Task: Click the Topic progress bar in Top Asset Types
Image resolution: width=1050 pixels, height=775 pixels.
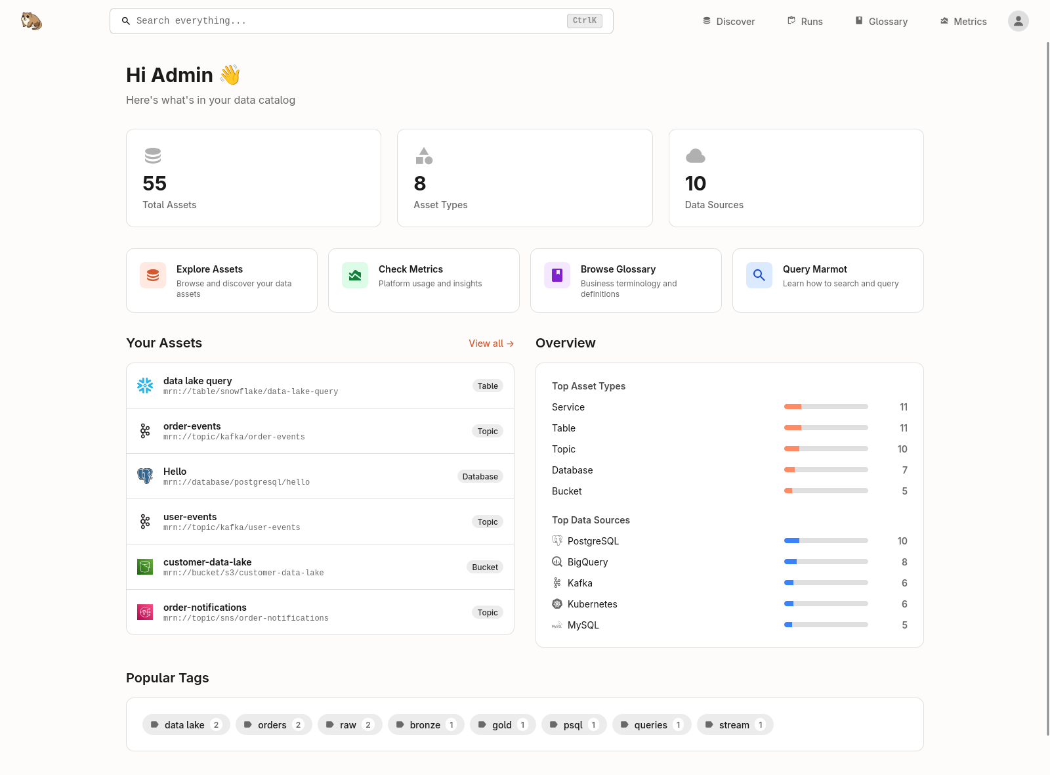Action: 826,449
